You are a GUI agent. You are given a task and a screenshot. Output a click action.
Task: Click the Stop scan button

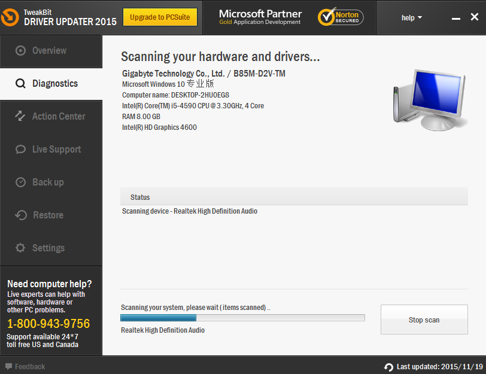[x=424, y=320]
